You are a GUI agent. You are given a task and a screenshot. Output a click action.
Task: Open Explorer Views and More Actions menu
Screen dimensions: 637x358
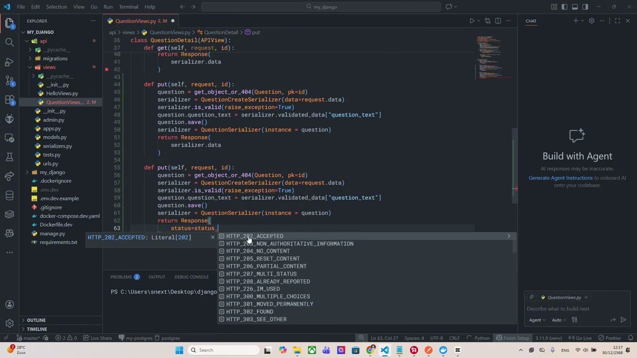point(93,21)
